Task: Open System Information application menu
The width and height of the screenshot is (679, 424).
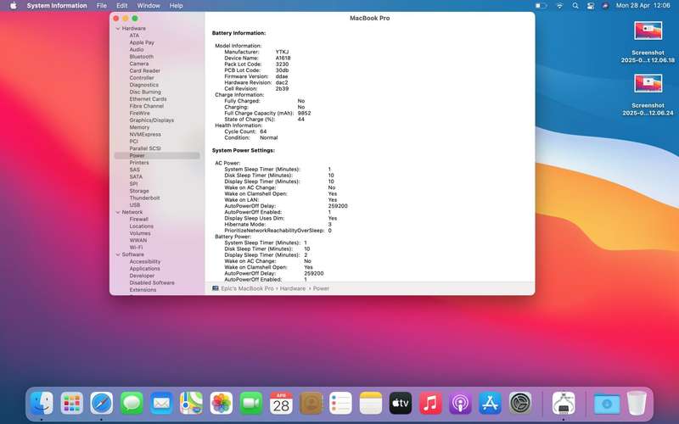Action: pyautogui.click(x=57, y=6)
